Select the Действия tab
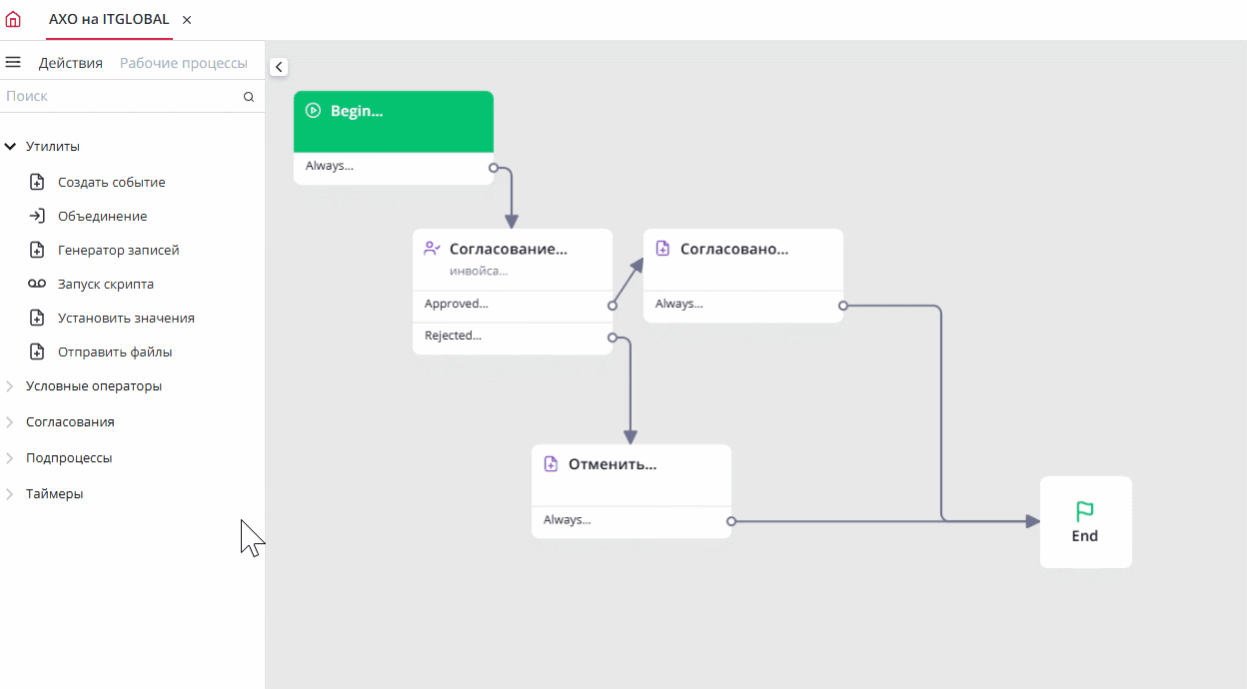 pos(70,63)
